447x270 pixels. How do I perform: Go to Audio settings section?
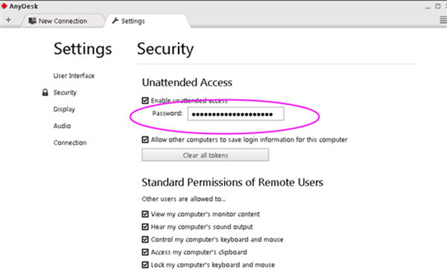click(x=62, y=126)
